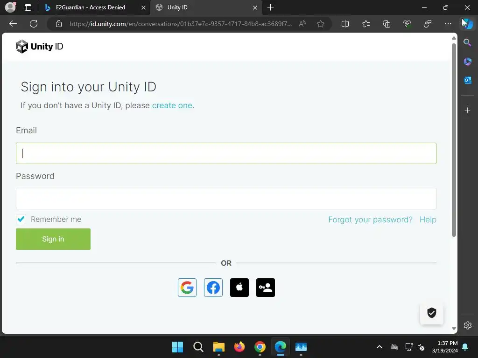Open the notifications bell
Image resolution: width=478 pixels, height=358 pixels.
465,347
